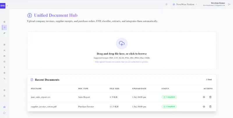This screenshot has width=233, height=118.
Task: Click the Completed badge for june_sales_report.csv
Action: [169, 97]
